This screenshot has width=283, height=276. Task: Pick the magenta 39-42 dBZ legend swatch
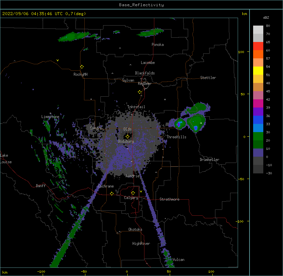coord(258,103)
